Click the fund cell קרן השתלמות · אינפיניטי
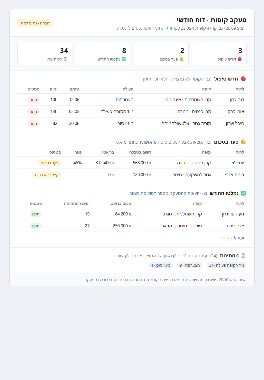 click(x=188, y=100)
